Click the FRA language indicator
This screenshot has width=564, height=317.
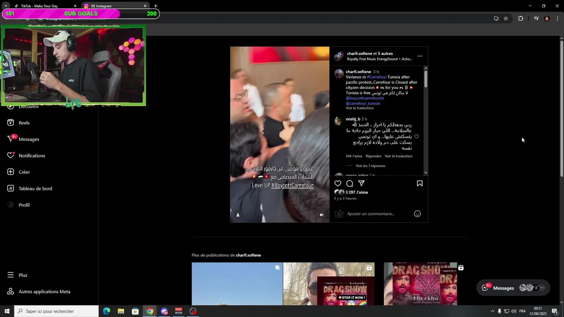point(522,311)
